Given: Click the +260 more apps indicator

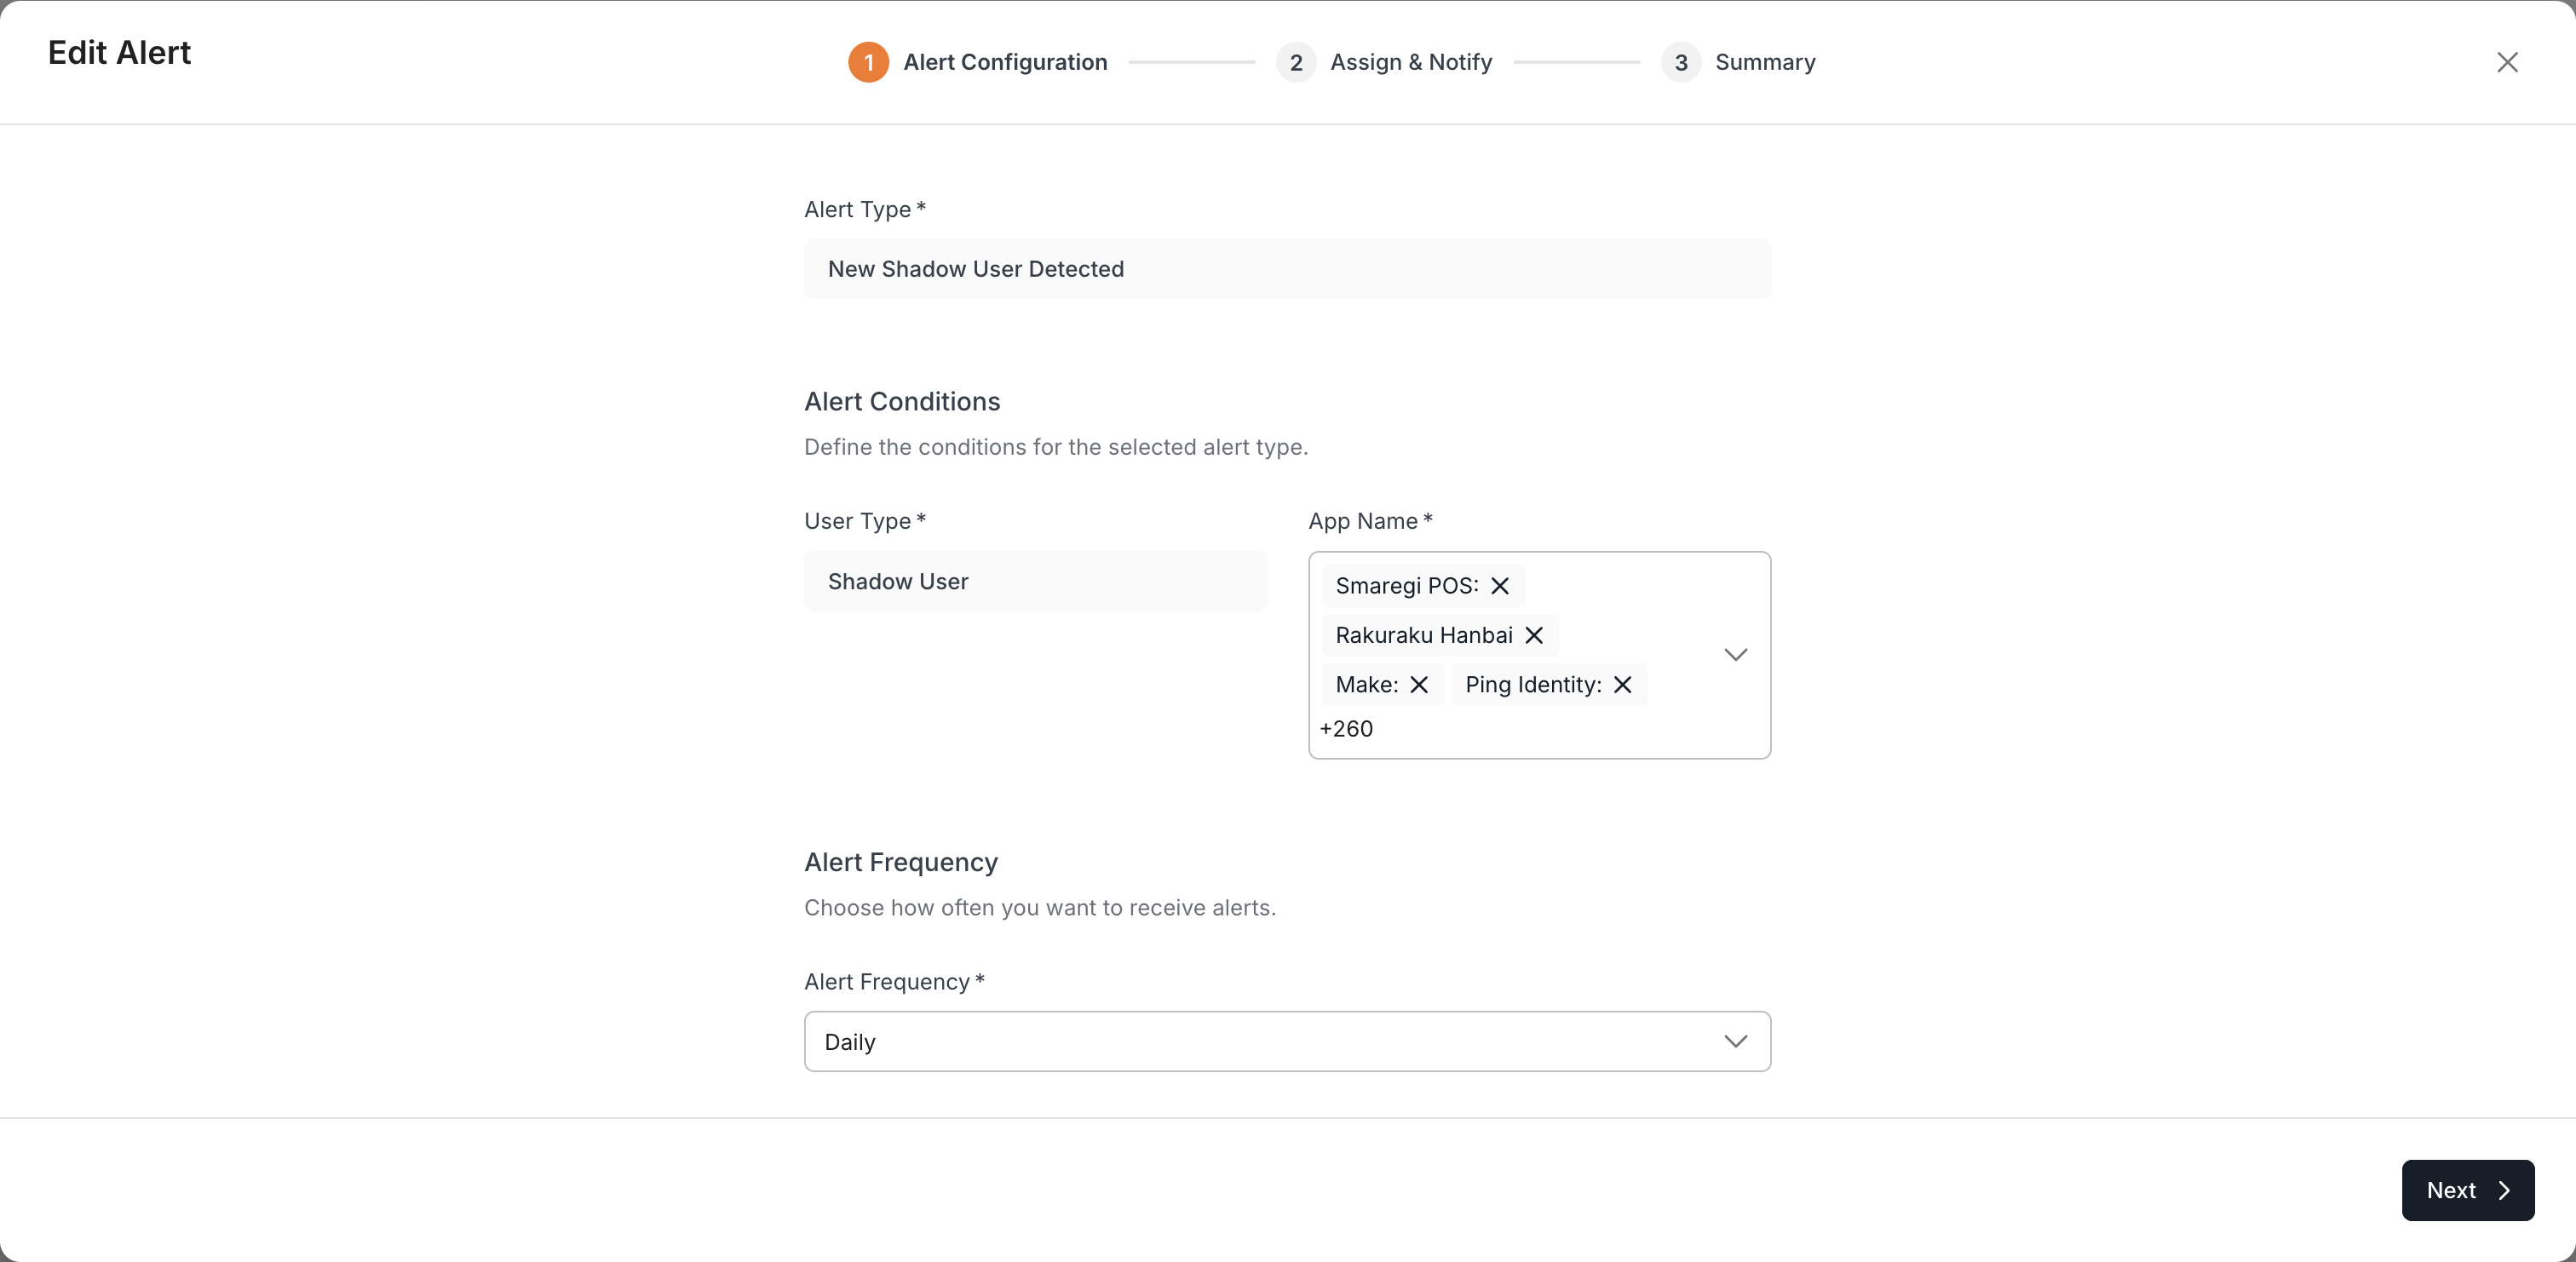Looking at the screenshot, I should tap(1346, 729).
